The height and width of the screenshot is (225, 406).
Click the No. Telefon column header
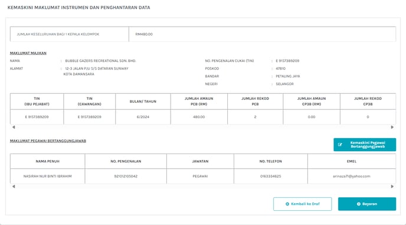click(x=271, y=161)
